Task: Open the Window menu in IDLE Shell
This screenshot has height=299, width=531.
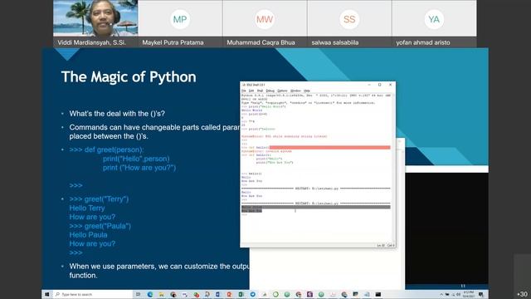Action: 295,91
